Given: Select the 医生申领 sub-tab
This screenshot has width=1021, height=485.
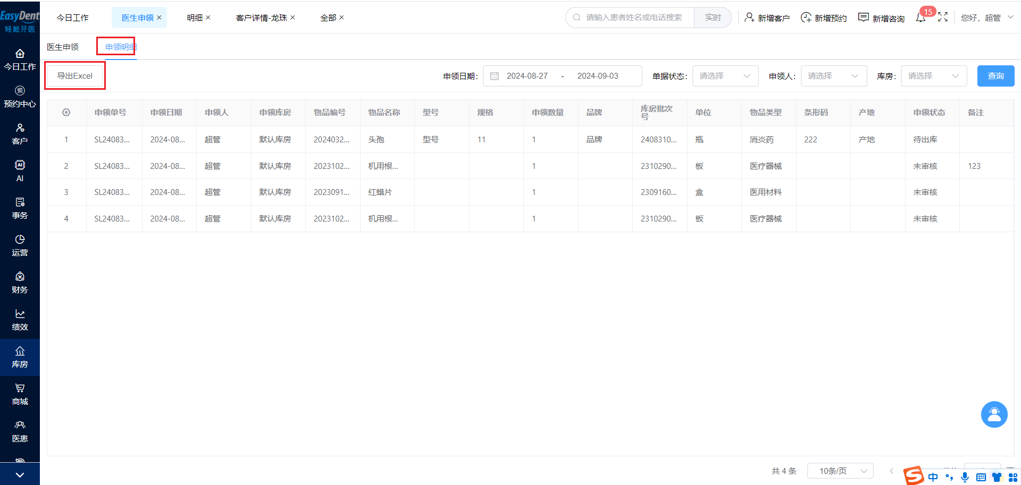Looking at the screenshot, I should (x=63, y=47).
